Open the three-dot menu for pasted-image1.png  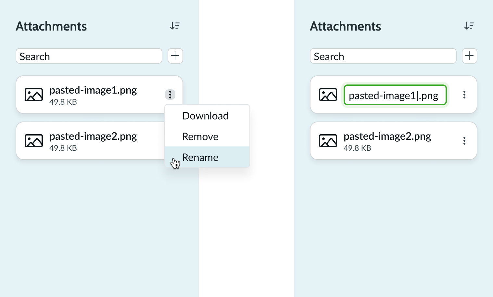pyautogui.click(x=170, y=95)
